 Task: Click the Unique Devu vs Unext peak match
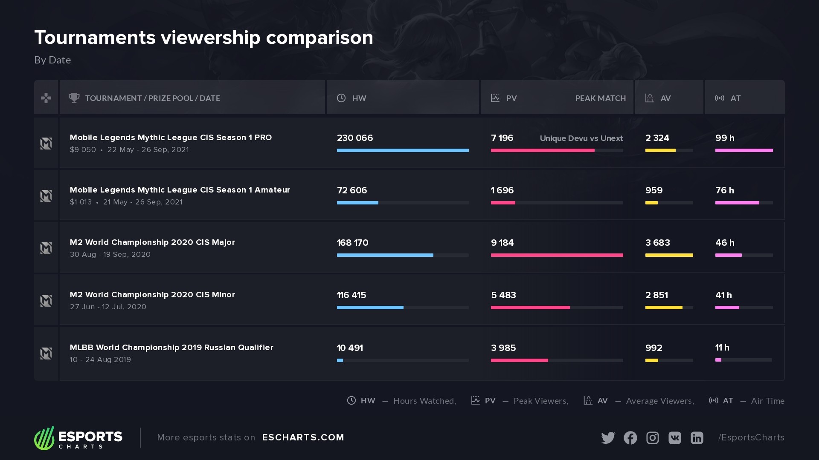coord(581,138)
